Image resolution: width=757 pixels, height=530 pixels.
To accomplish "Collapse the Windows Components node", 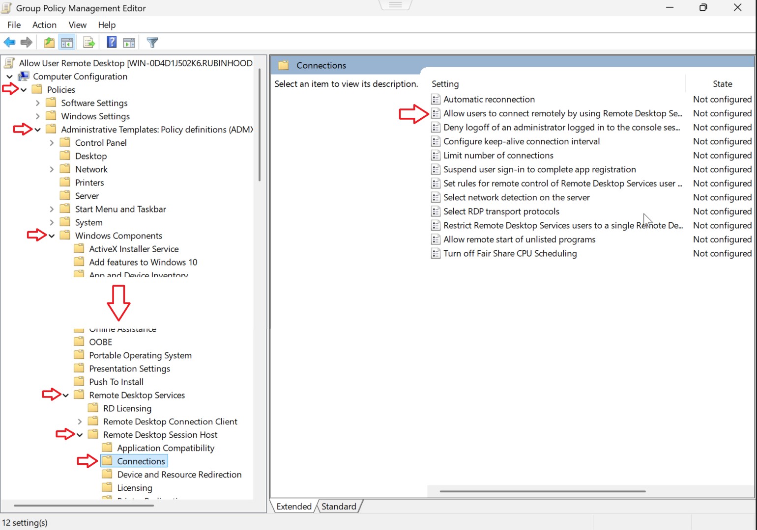I will 52,236.
